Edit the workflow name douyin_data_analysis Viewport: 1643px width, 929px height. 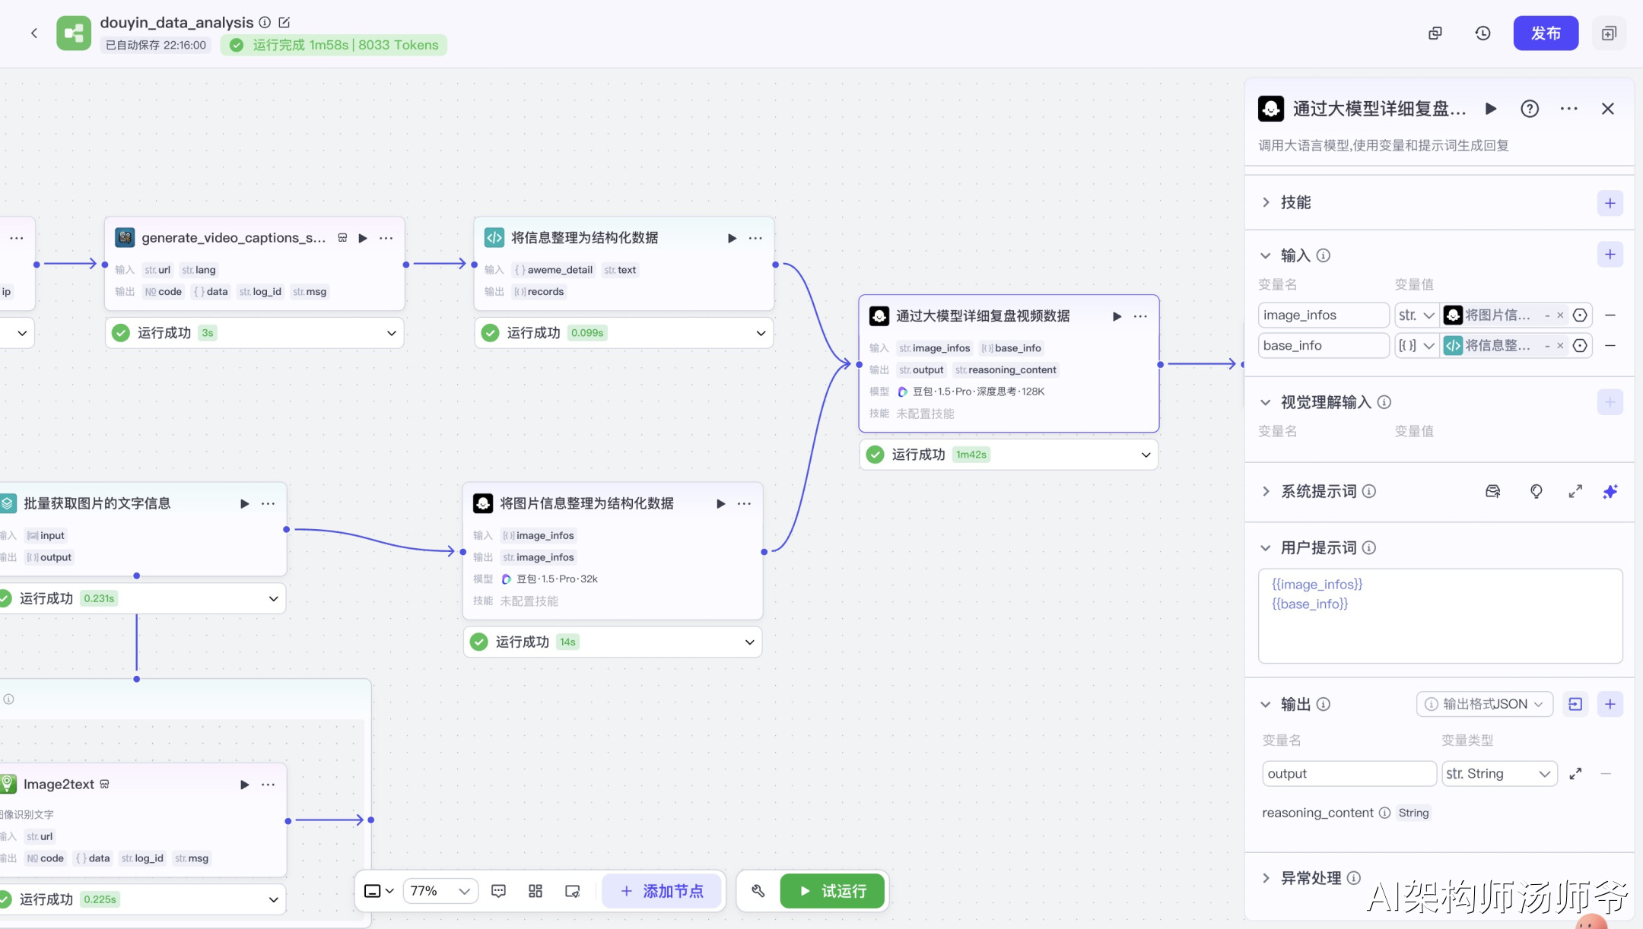click(284, 23)
